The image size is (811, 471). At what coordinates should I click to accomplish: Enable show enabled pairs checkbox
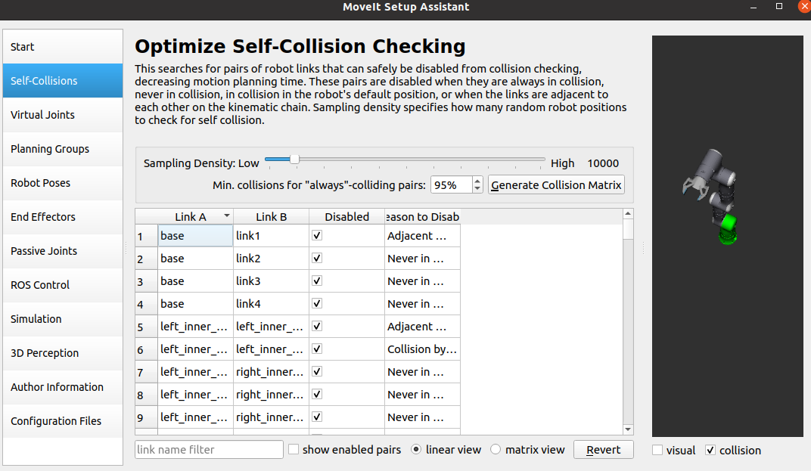pos(294,449)
